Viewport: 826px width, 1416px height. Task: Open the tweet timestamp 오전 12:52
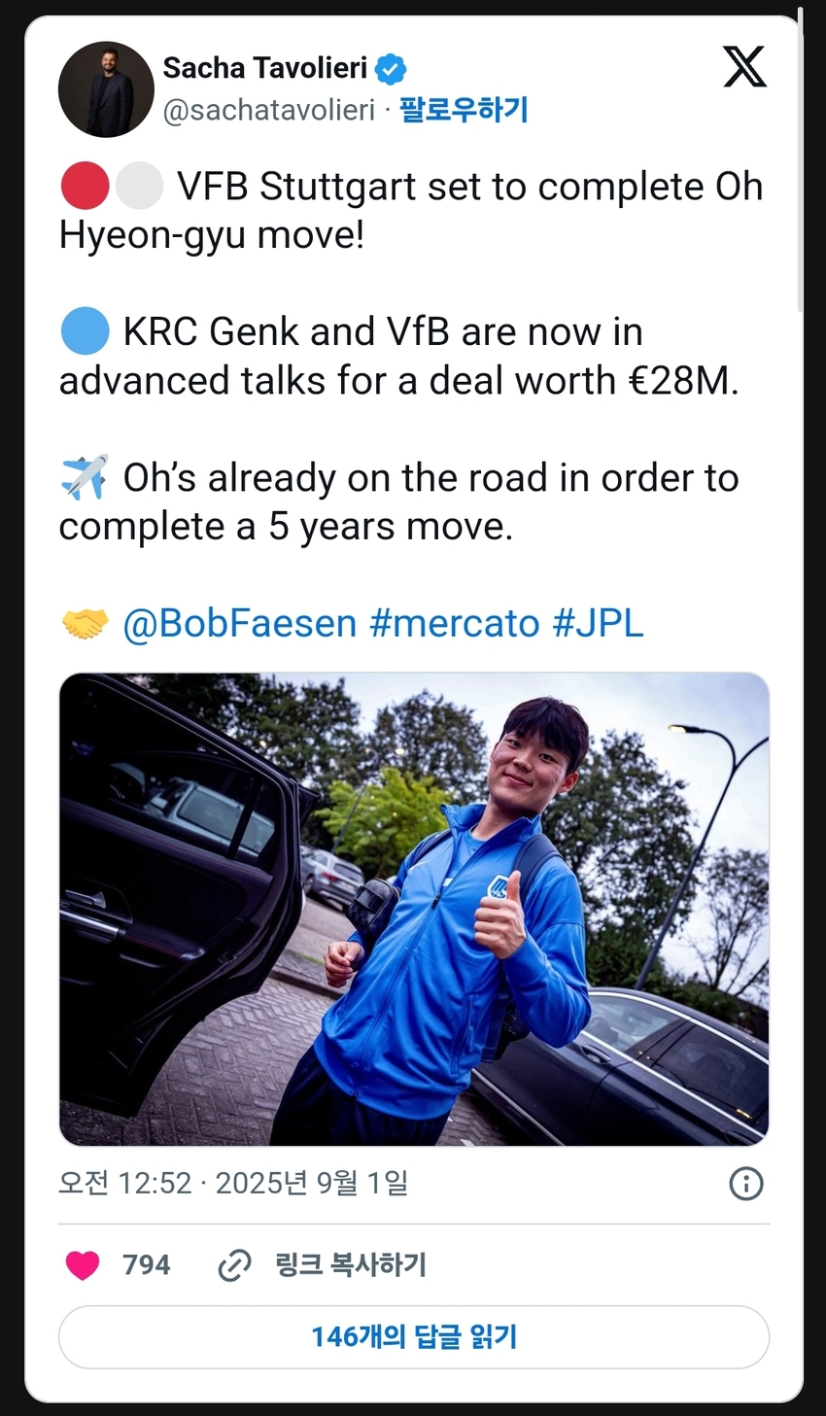(125, 1183)
